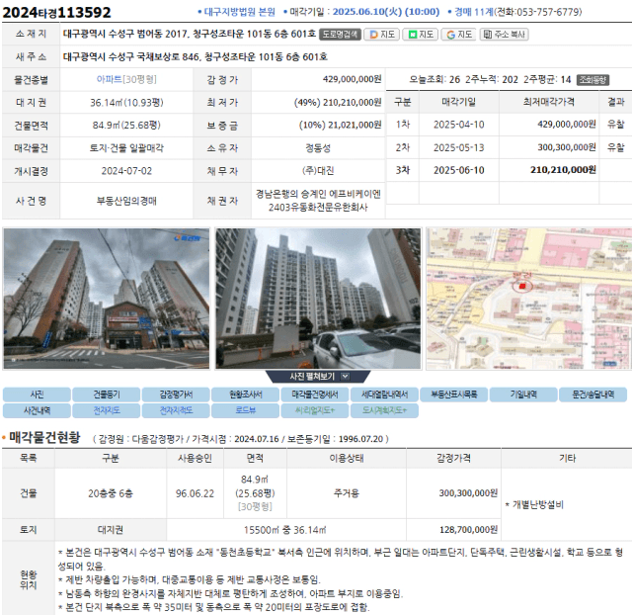The width and height of the screenshot is (632, 615).
Task: Select the 사진 tab
Action: pyautogui.click(x=37, y=395)
